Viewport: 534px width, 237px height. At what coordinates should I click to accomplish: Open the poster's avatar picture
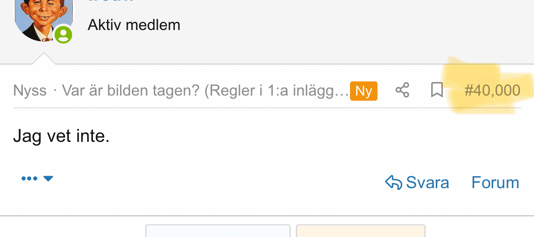(41, 19)
